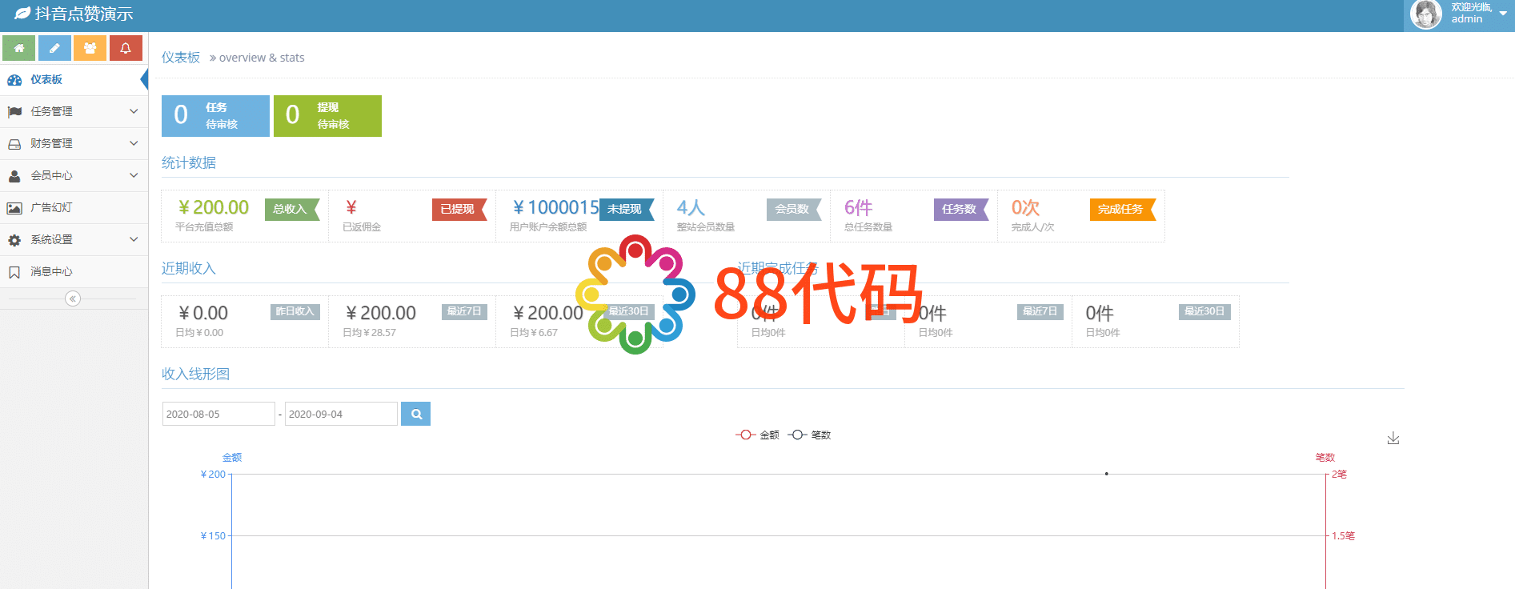
Task: Click the 日均￥28.57 text
Action: (369, 333)
